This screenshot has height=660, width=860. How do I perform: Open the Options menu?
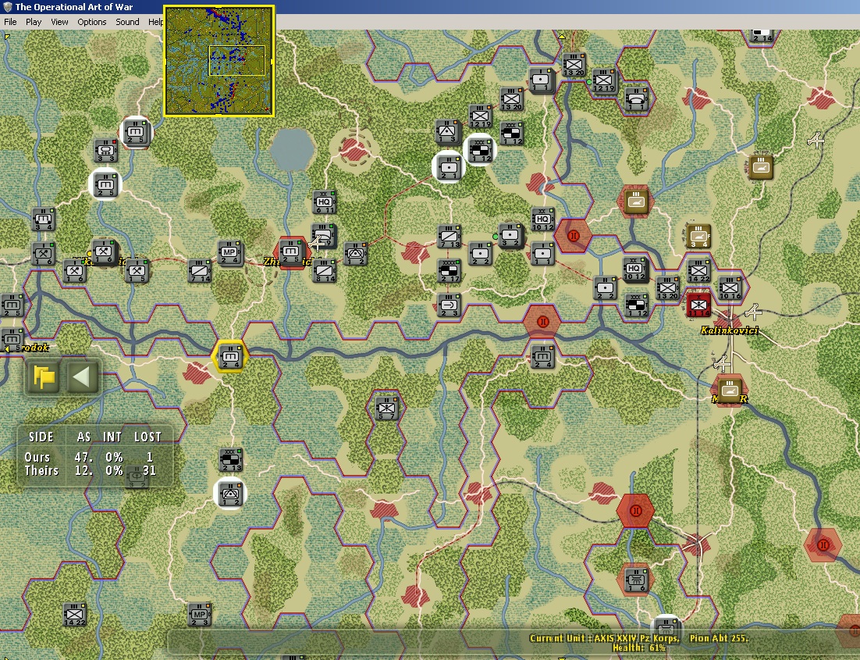click(x=91, y=22)
